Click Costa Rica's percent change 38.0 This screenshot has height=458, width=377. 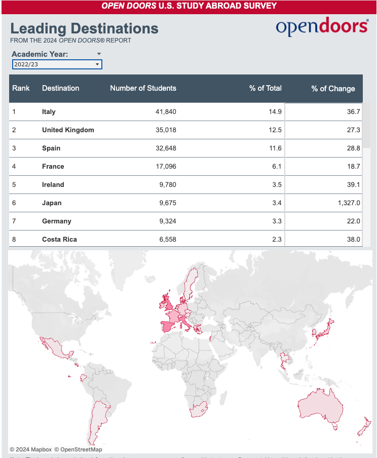click(x=353, y=240)
